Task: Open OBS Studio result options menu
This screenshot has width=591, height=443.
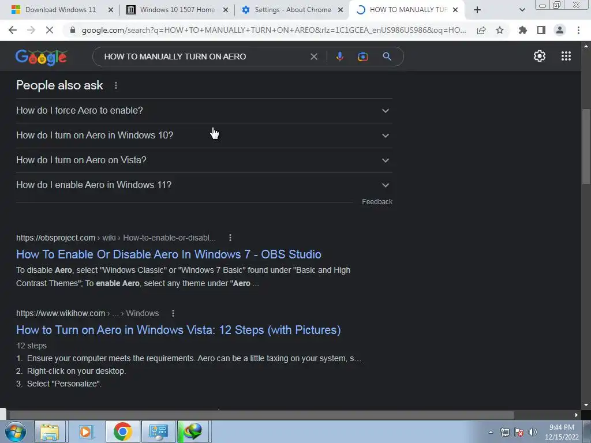Action: [x=230, y=238]
